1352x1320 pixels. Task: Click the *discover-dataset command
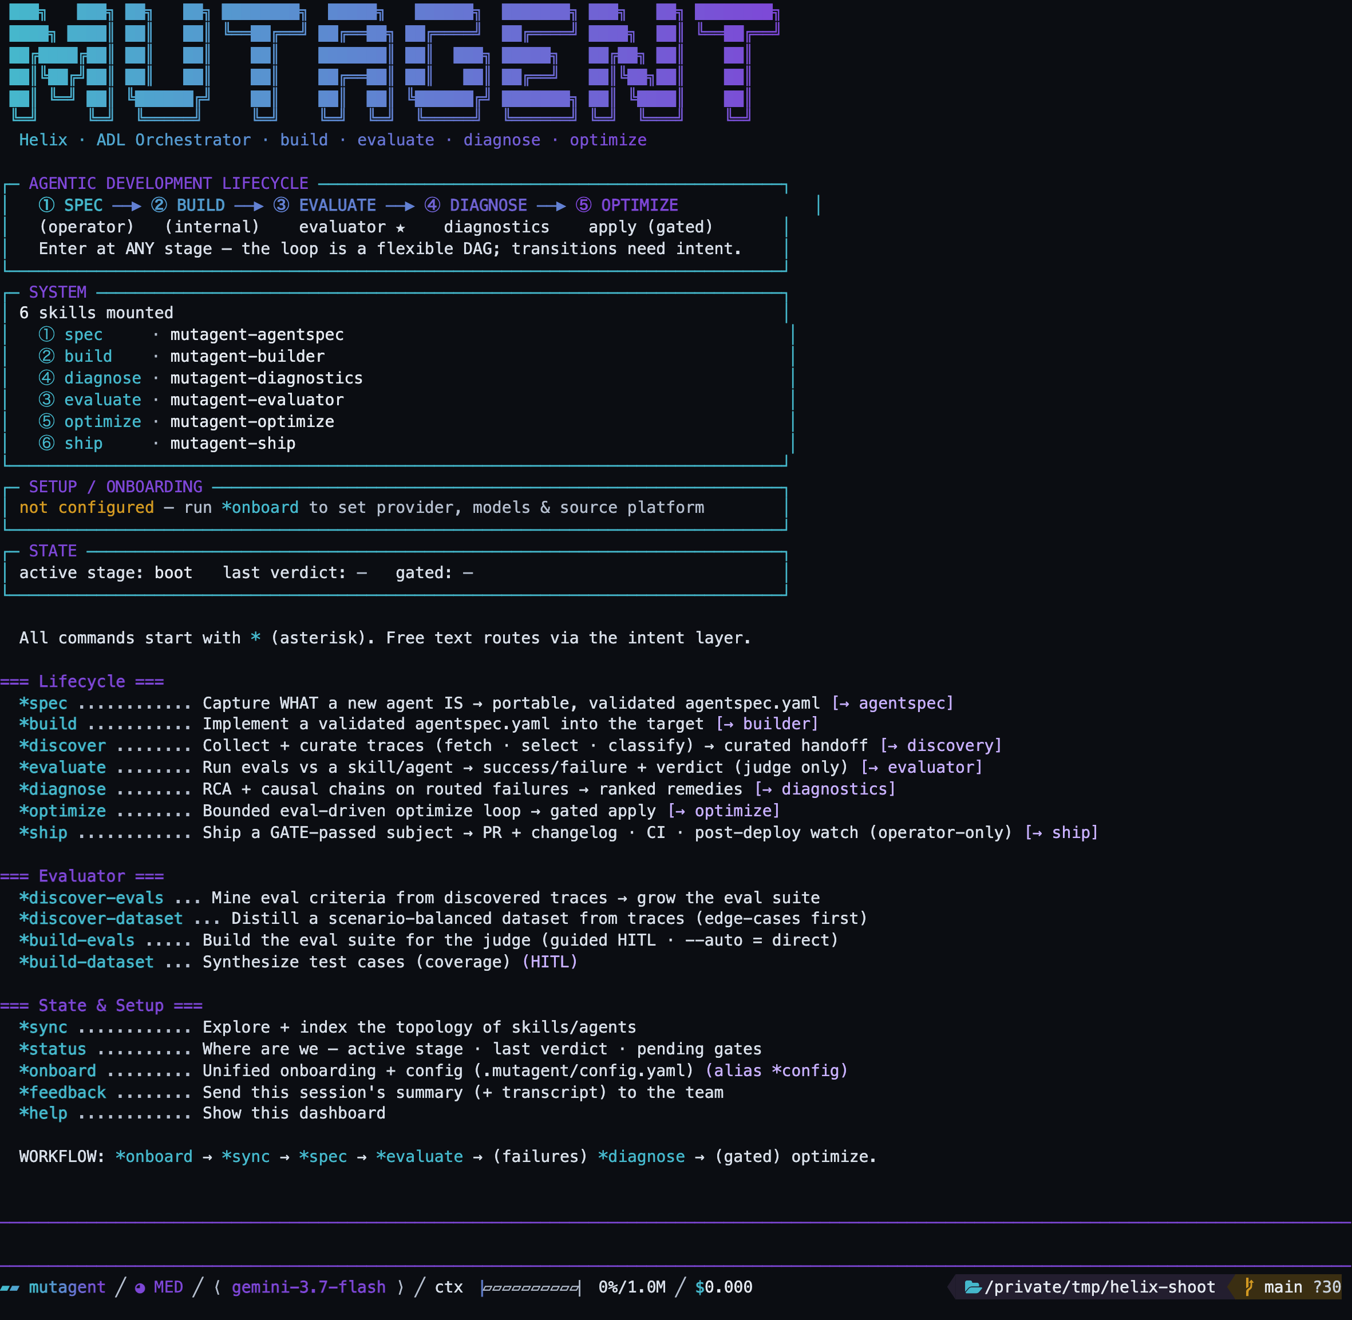click(x=101, y=919)
